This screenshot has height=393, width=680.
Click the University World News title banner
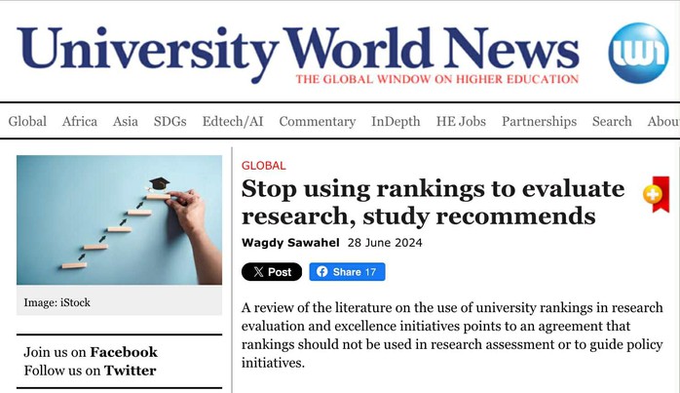pos(298,51)
